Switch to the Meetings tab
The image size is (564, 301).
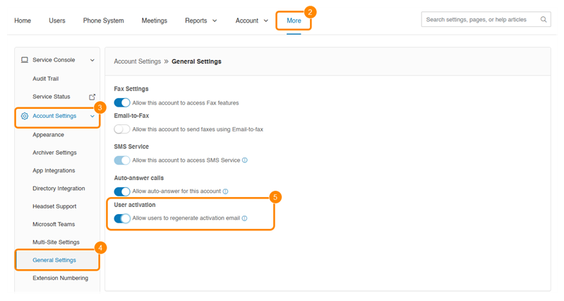click(155, 21)
